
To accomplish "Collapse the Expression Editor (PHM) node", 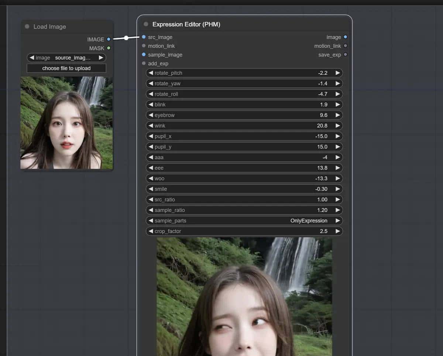I will (146, 24).
